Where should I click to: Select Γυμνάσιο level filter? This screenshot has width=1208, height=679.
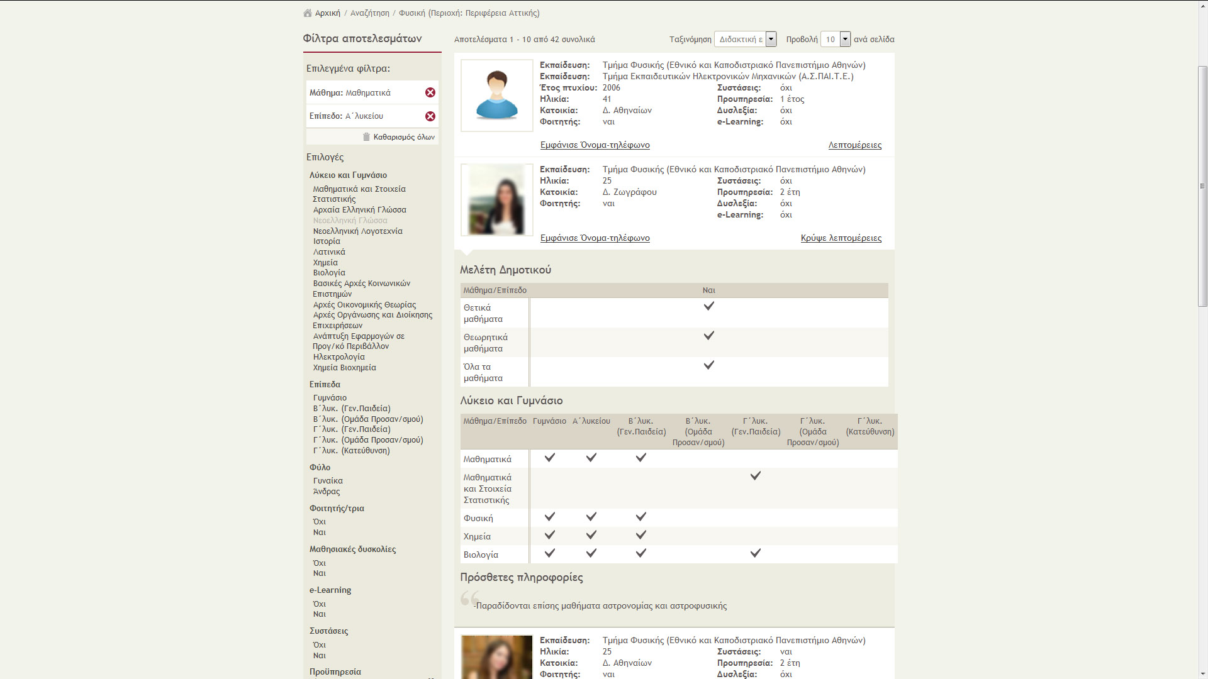pos(330,398)
